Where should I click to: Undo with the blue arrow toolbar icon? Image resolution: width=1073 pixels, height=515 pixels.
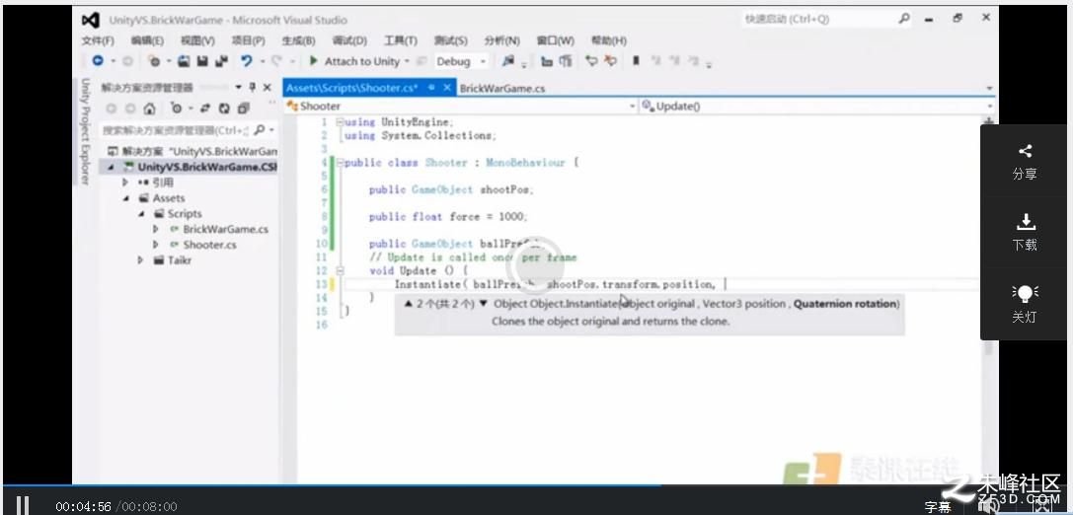point(247,61)
